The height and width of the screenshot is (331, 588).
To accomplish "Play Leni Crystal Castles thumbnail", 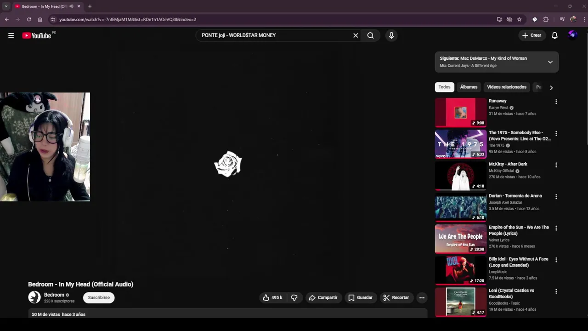I will click(460, 302).
